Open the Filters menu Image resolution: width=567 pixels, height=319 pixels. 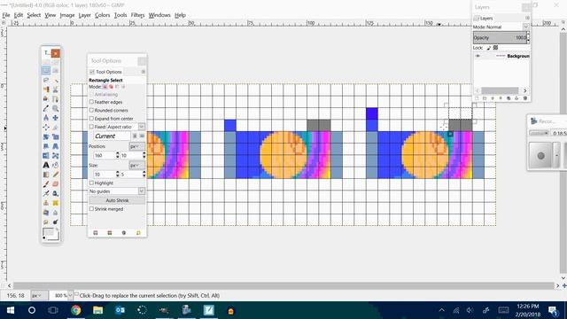[x=137, y=15]
